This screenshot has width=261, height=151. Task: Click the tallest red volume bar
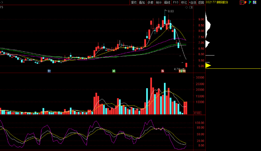point(151,96)
